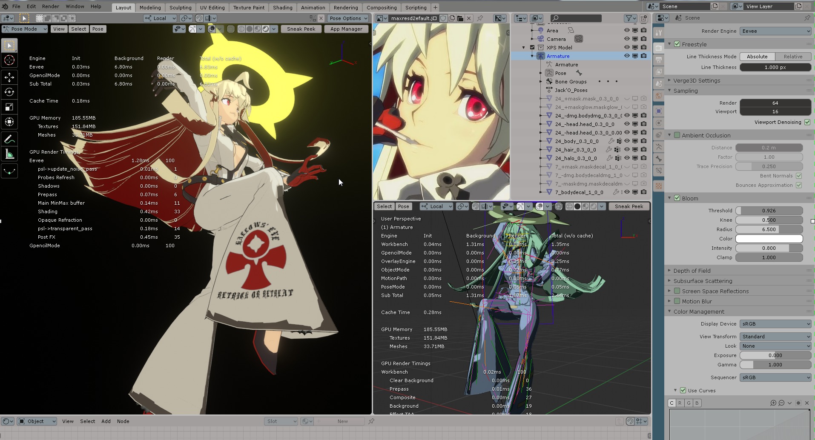Click the Bloom Color white swatch
The width and height of the screenshot is (815, 440).
pos(769,239)
